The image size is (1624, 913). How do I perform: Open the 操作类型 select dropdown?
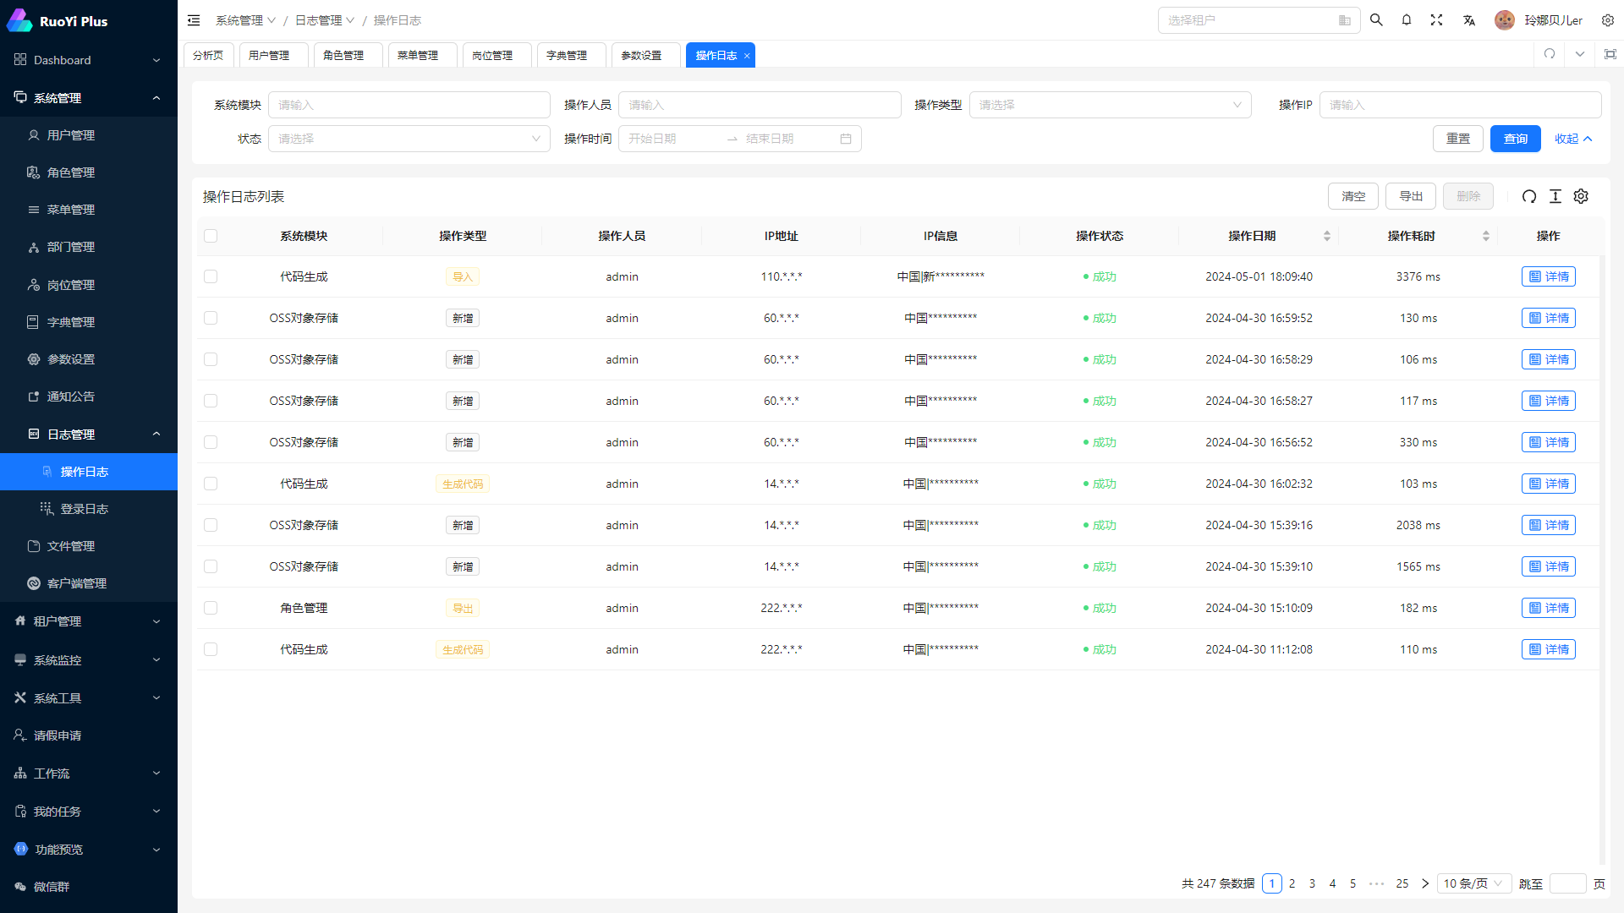(1110, 105)
